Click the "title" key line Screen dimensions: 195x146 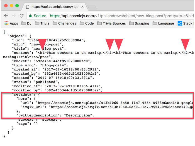[x=39, y=48]
